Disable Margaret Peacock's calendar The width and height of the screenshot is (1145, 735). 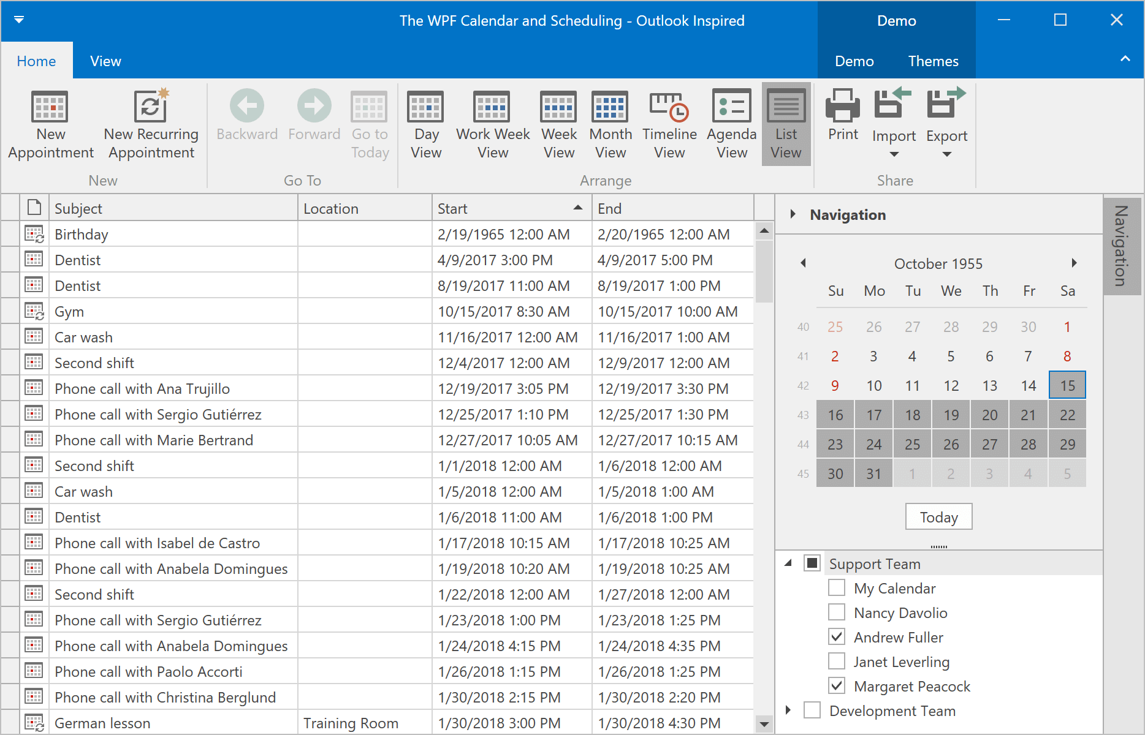click(x=836, y=686)
